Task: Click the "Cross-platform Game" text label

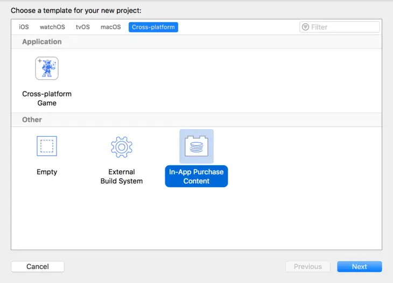Action: click(47, 98)
